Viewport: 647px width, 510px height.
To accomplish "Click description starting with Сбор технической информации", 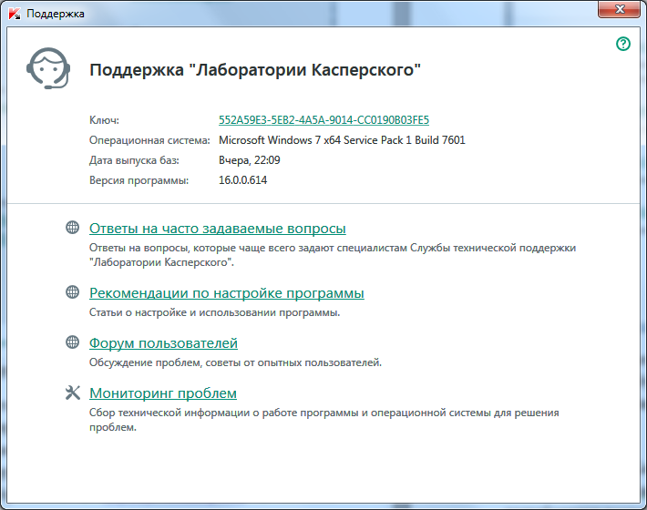I will pyautogui.click(x=324, y=420).
